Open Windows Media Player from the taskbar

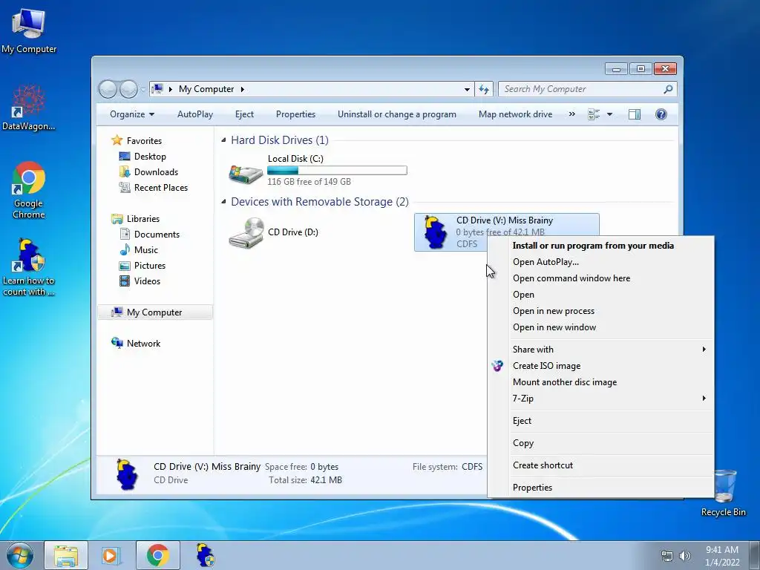pyautogui.click(x=111, y=556)
